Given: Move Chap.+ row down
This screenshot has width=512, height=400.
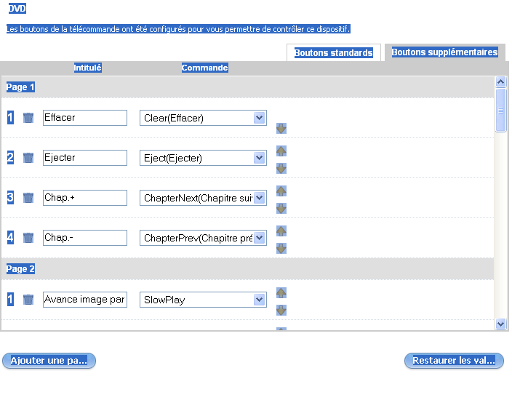Looking at the screenshot, I should [x=281, y=208].
